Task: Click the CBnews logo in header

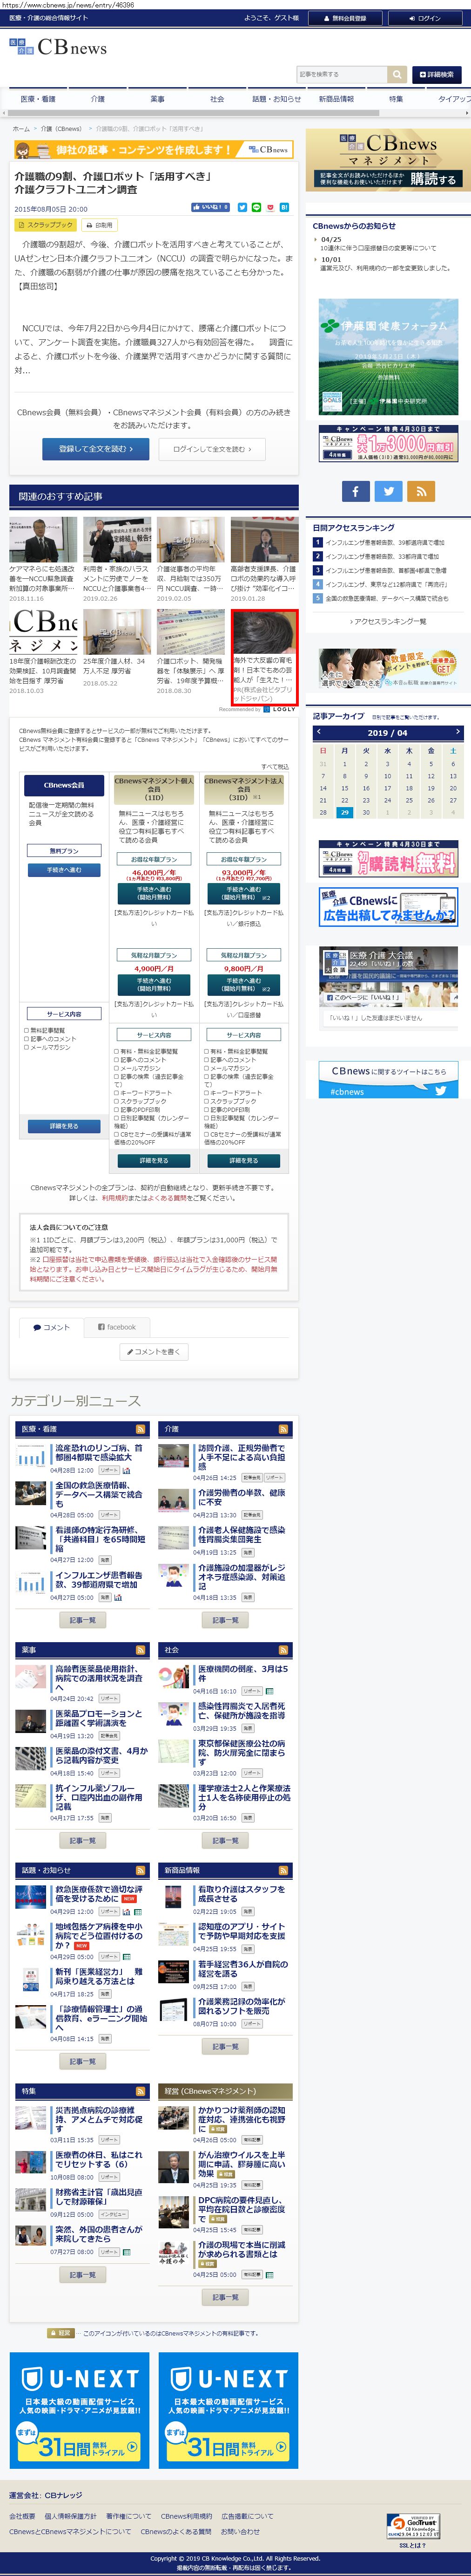Action: point(57,47)
